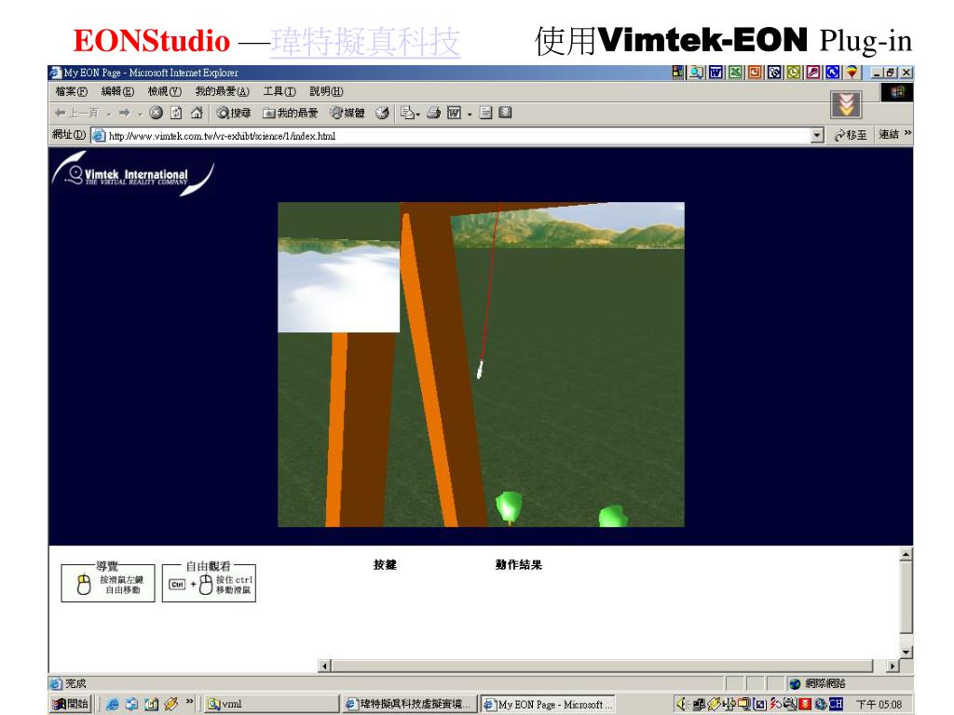Click the orange double-arrow download icon
Screen dimensions: 954x715
(x=846, y=105)
